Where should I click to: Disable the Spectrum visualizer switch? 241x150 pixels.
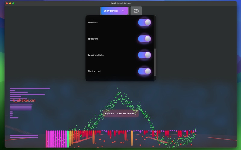click(144, 39)
